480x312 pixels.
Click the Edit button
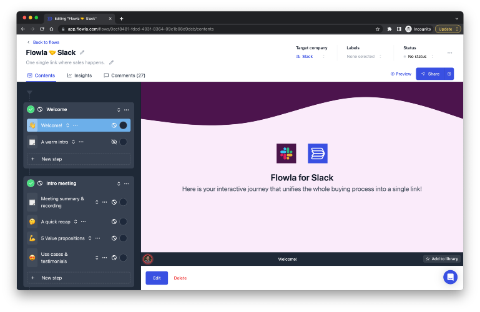point(157,278)
